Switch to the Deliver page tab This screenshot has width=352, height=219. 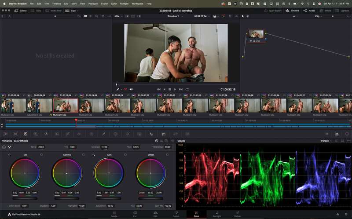[x=238, y=214]
